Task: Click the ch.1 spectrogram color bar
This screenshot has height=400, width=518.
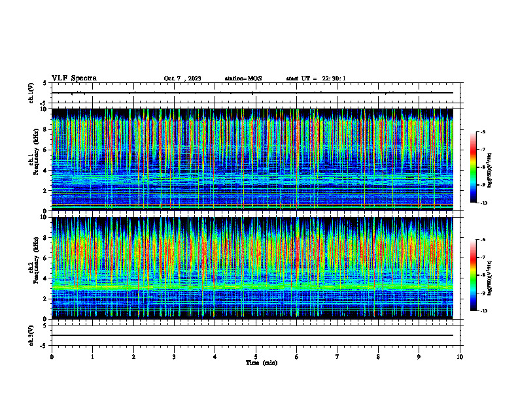Action: (x=474, y=167)
